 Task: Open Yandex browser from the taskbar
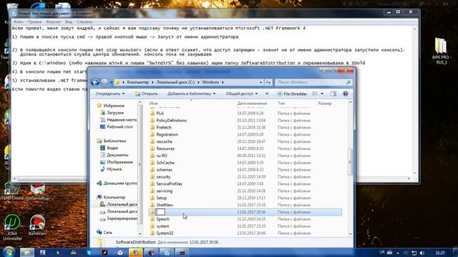pyautogui.click(x=120, y=253)
